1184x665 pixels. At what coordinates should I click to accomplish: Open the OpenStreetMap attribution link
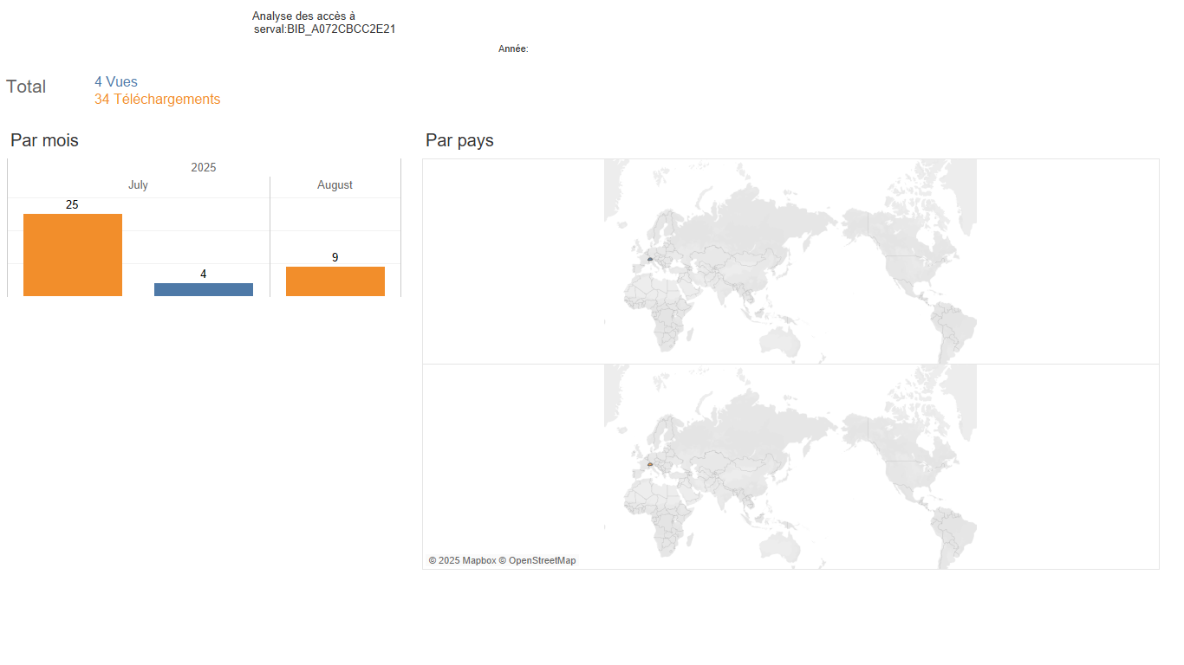(537, 561)
